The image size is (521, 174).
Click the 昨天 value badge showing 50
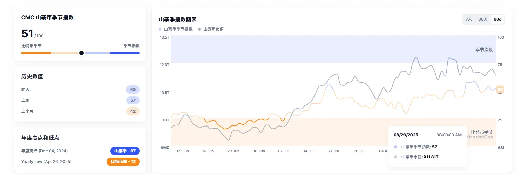pyautogui.click(x=133, y=90)
